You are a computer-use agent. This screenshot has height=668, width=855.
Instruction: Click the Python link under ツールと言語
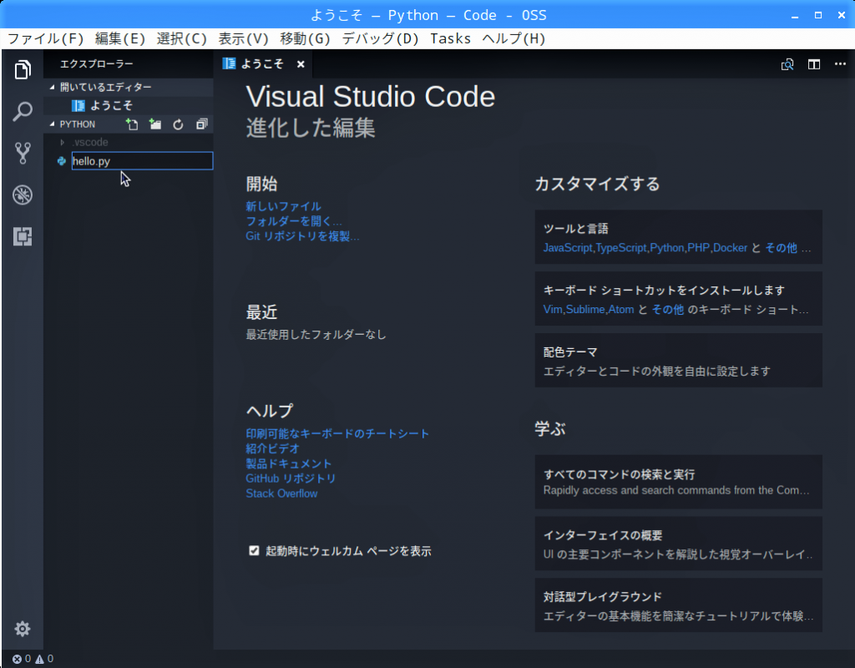667,248
